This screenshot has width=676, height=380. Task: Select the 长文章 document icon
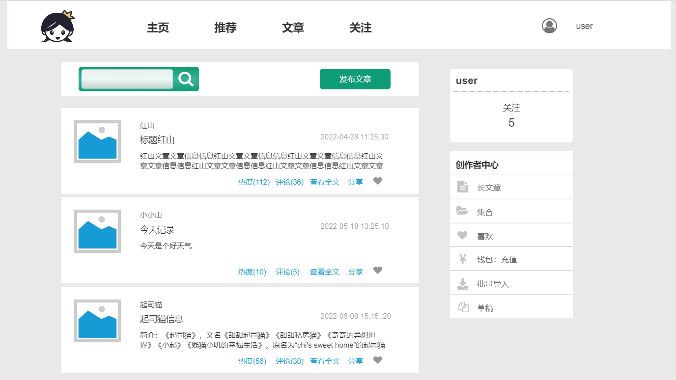tap(462, 187)
